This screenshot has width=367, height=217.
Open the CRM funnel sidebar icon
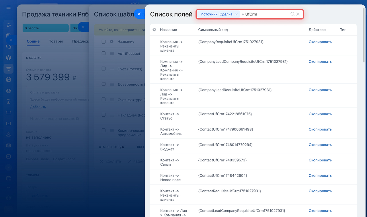coord(8,69)
